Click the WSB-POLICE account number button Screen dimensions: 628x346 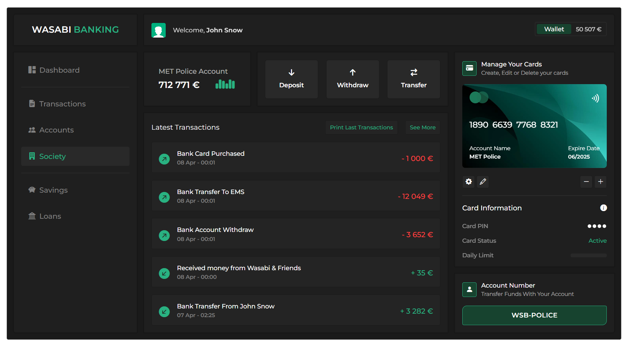[534, 315]
